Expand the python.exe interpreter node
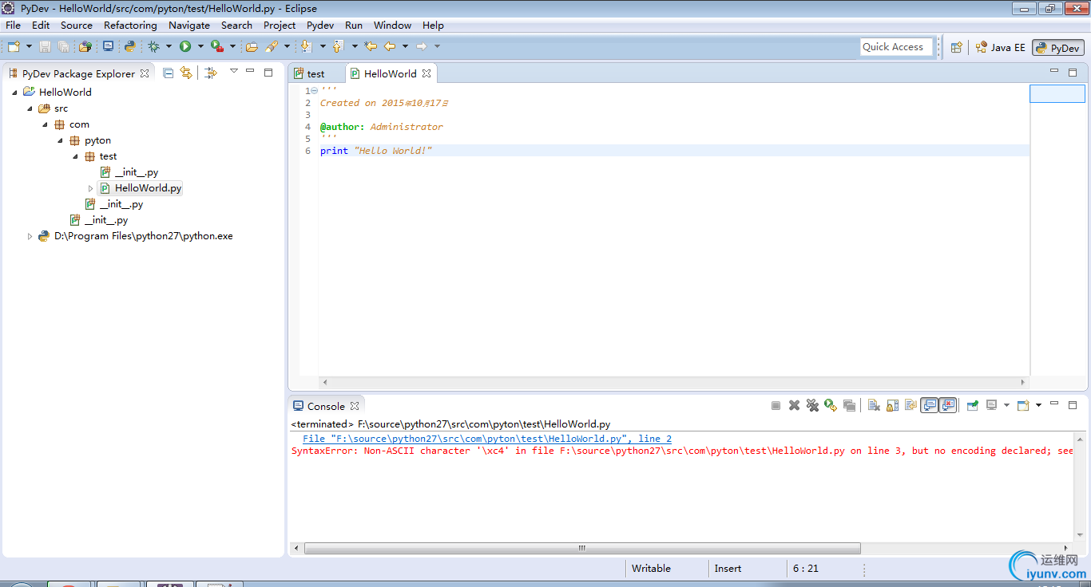This screenshot has height=587, width=1091. pos(30,236)
